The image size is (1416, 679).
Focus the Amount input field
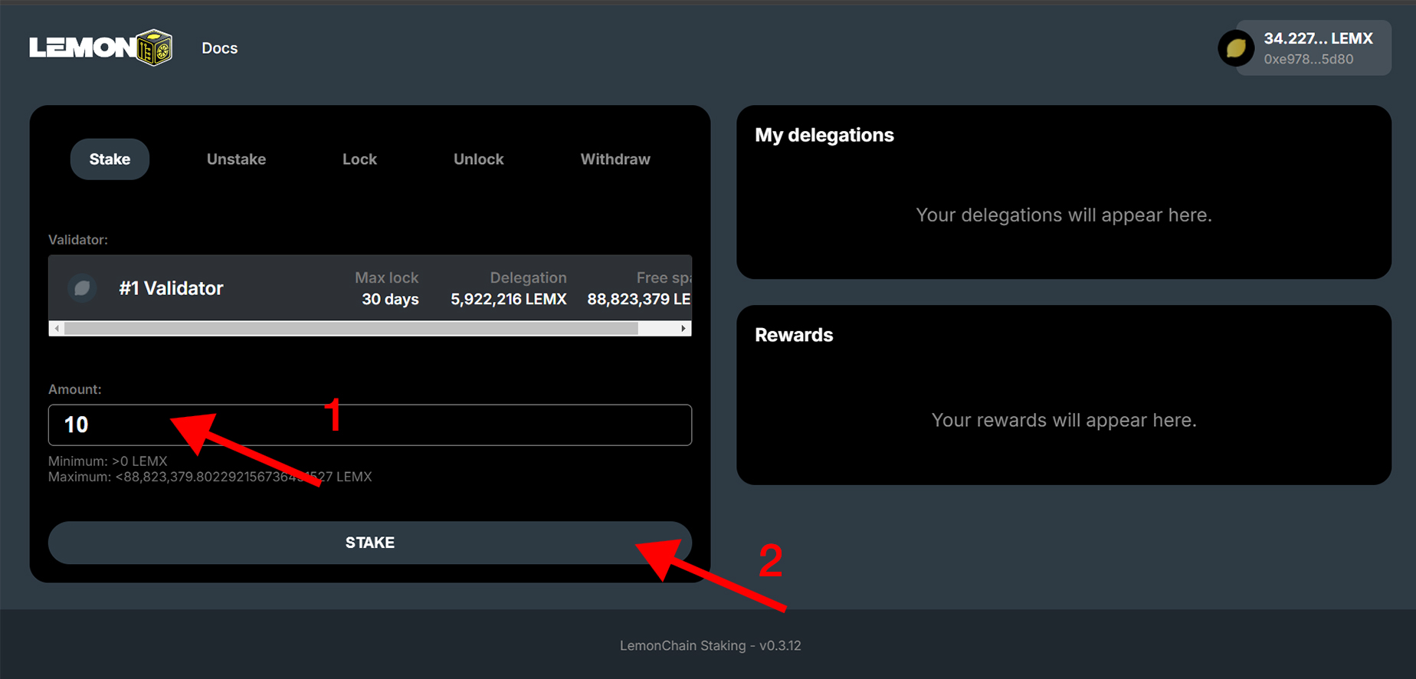coord(370,425)
